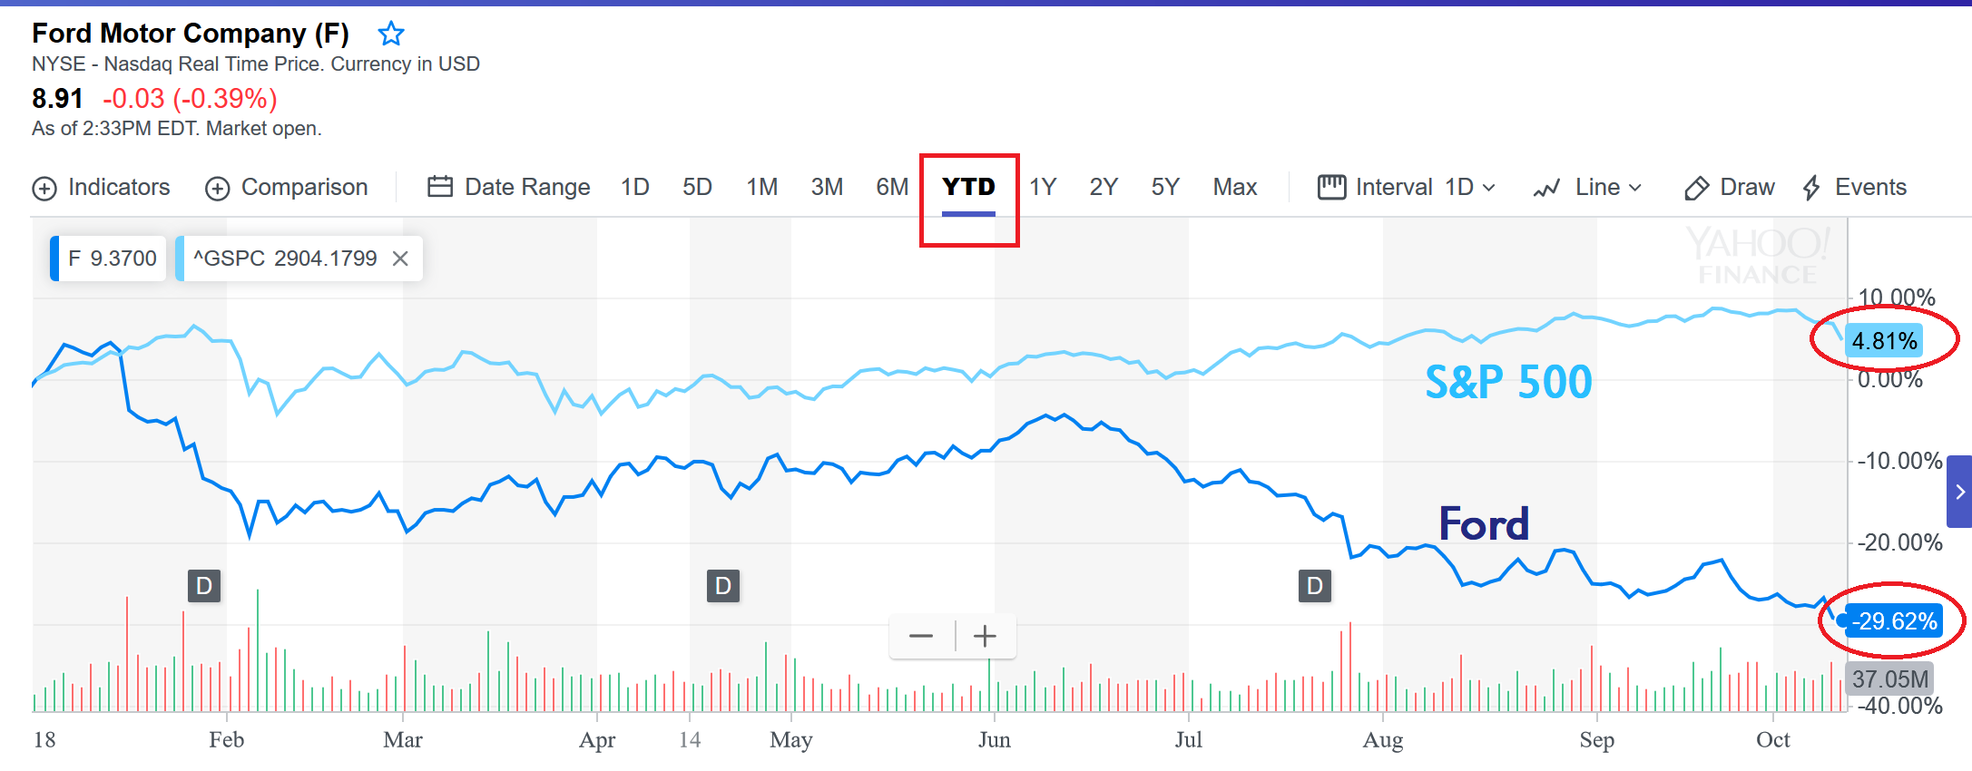
Task: Remove the ^GSPC comparison with X
Action: [x=400, y=259]
